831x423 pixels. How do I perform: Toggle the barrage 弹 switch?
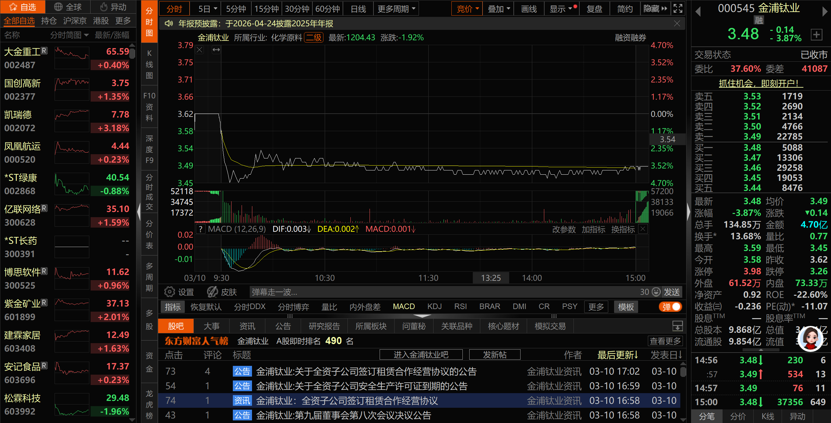pyautogui.click(x=671, y=307)
